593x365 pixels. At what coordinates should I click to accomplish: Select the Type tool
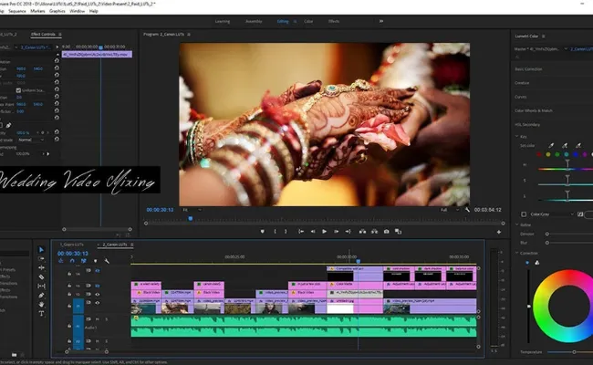tap(42, 313)
